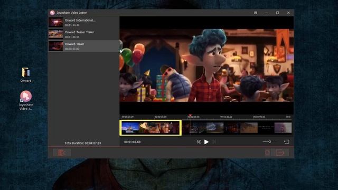Minimize the Joyoshare Video Joiner window
This screenshot has height=190, width=338.
tap(266, 13)
